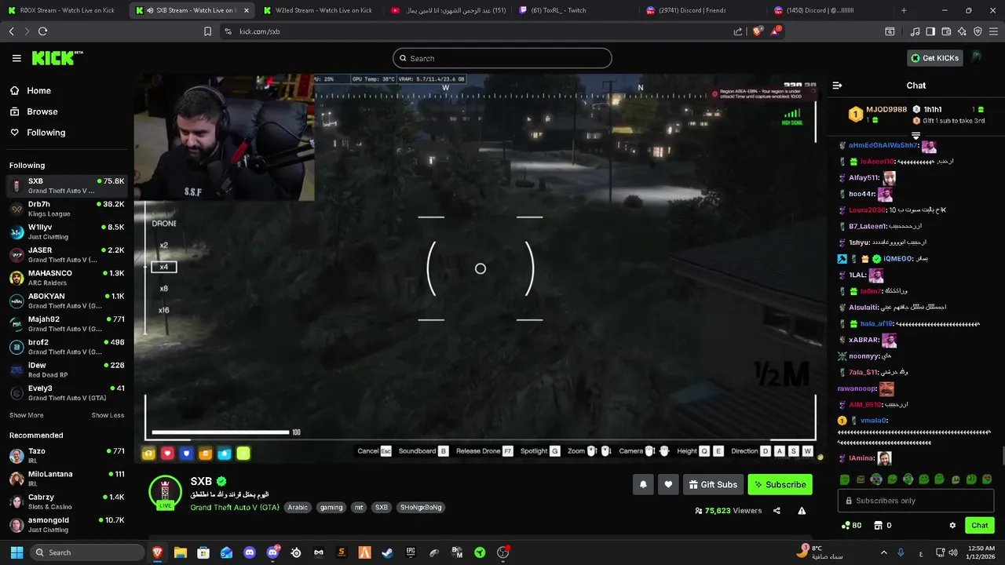Click in the Kick search field
The height and width of the screenshot is (565, 1005).
point(502,58)
